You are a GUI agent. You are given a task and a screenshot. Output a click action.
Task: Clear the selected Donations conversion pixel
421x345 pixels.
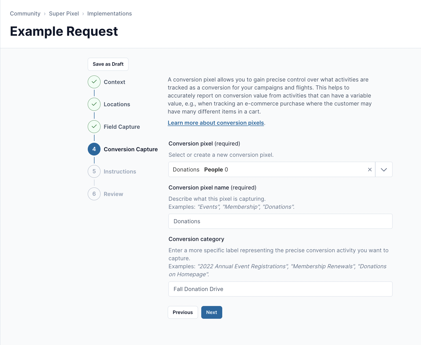point(370,169)
